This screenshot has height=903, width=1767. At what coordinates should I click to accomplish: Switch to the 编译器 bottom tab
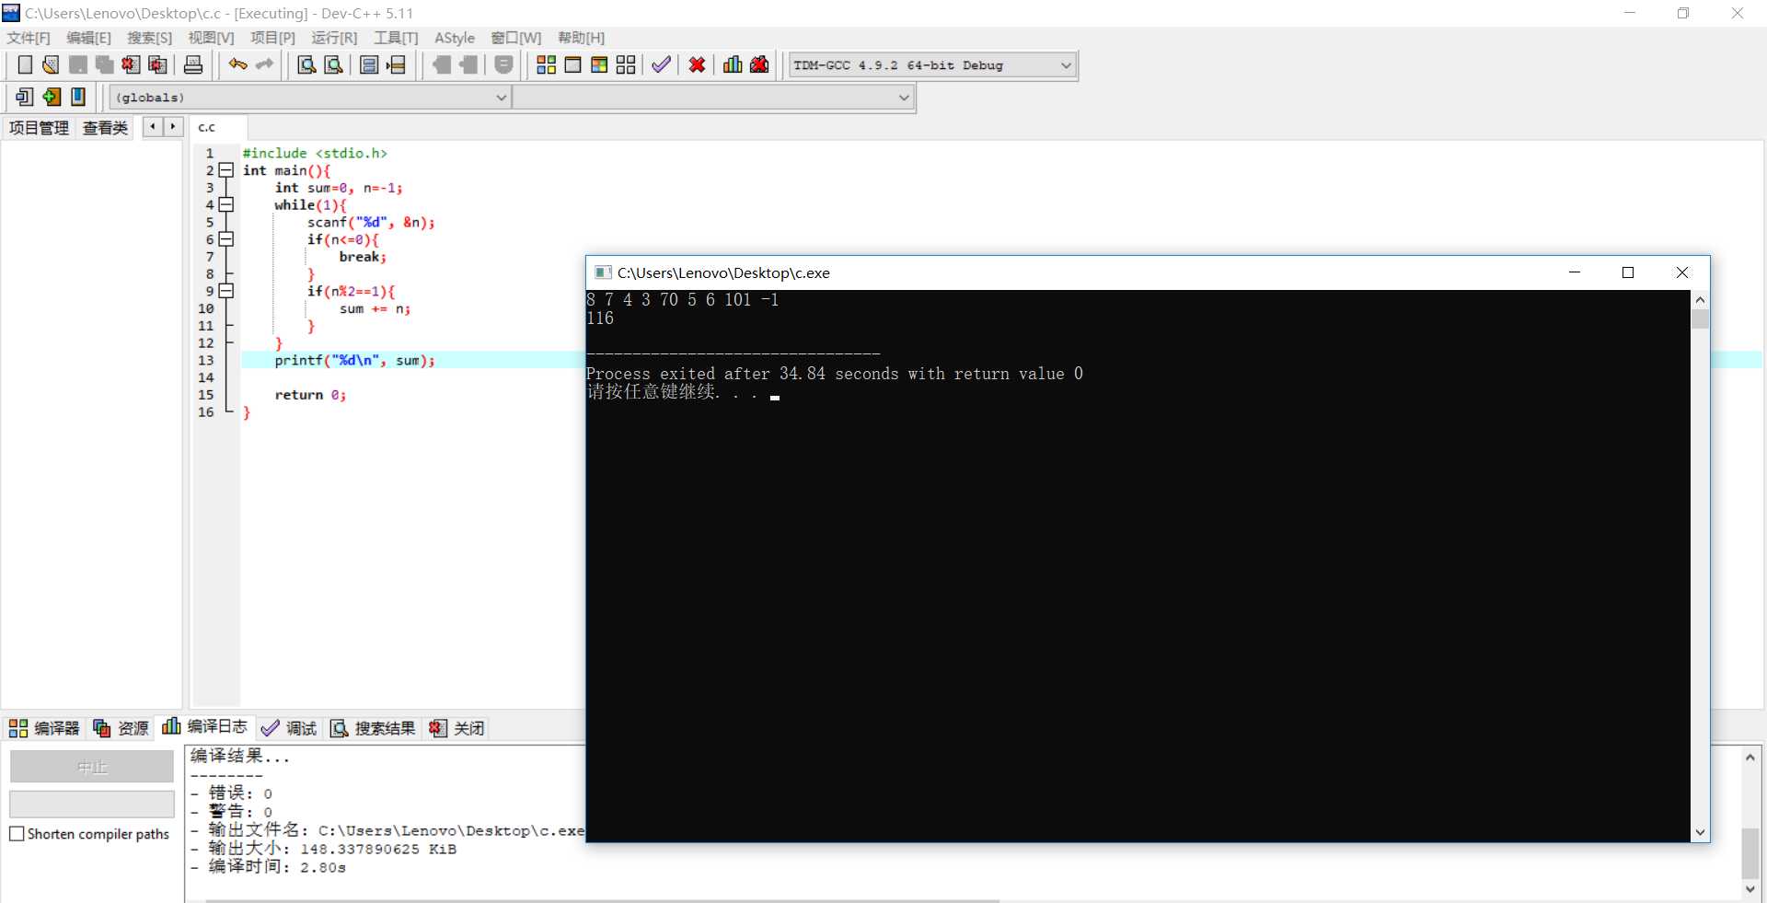(45, 728)
